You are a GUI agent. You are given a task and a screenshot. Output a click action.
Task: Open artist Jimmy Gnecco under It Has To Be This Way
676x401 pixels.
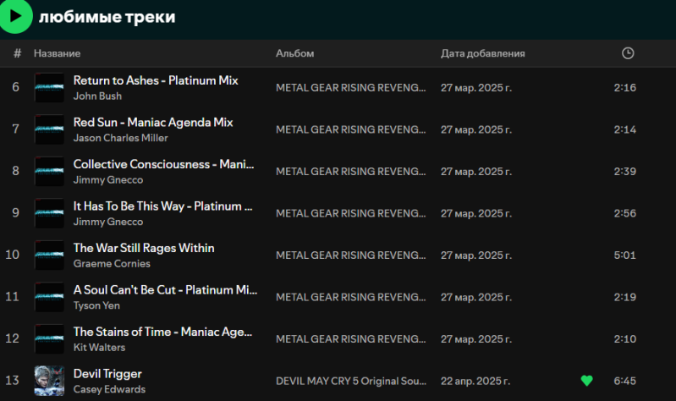tap(108, 222)
